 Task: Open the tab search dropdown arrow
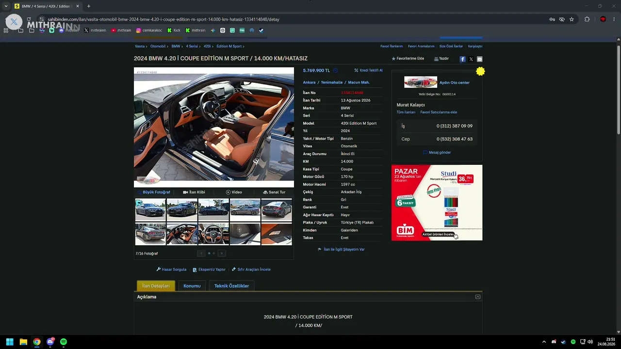(6, 6)
